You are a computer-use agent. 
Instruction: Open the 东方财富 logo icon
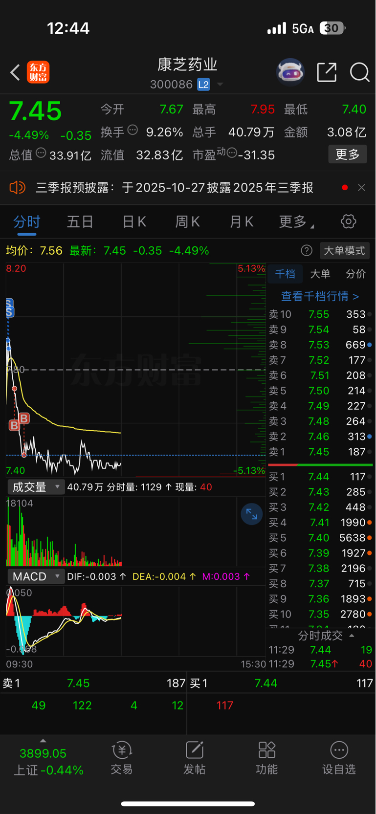[x=38, y=73]
